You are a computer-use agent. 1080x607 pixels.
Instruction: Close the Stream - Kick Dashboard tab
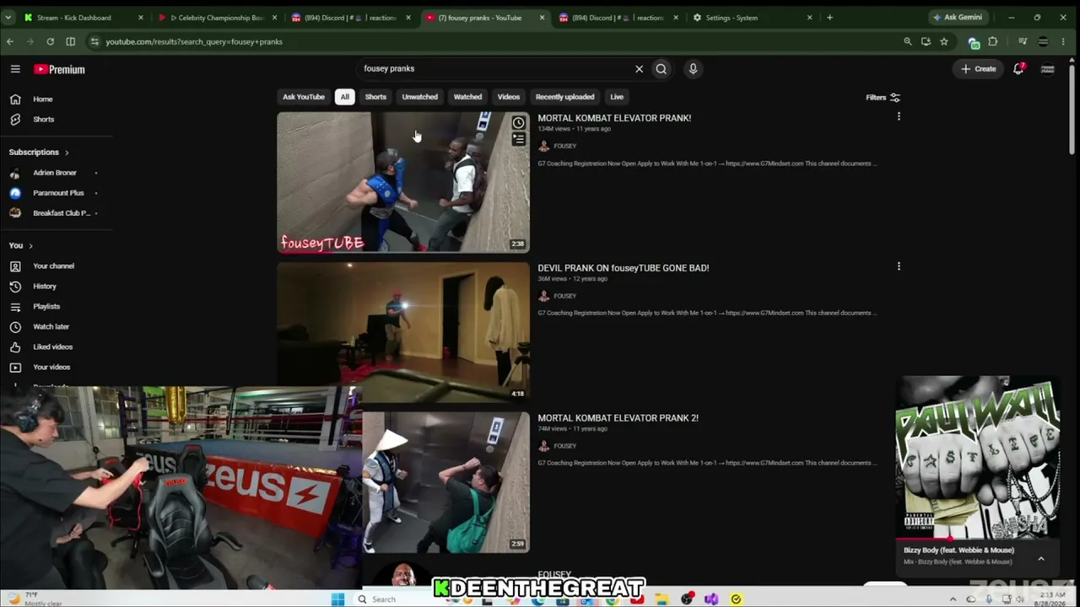pos(140,18)
